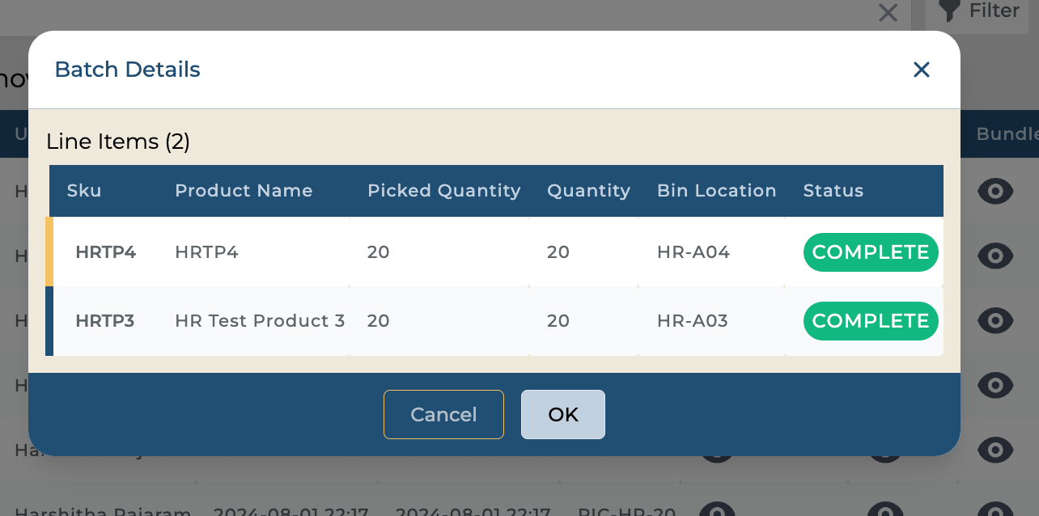Screen dimensions: 1039x516
Task: Select the HRTP4 Sku cell
Action: tap(105, 252)
